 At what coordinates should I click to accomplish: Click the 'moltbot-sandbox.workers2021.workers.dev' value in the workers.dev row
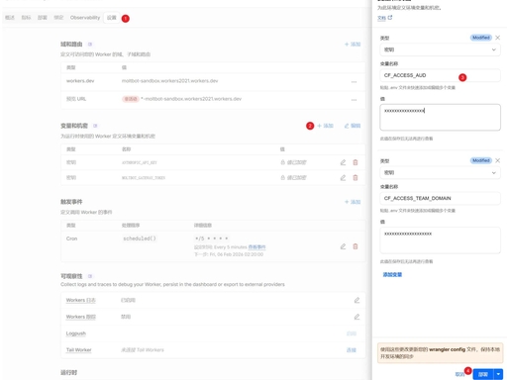[169, 81]
